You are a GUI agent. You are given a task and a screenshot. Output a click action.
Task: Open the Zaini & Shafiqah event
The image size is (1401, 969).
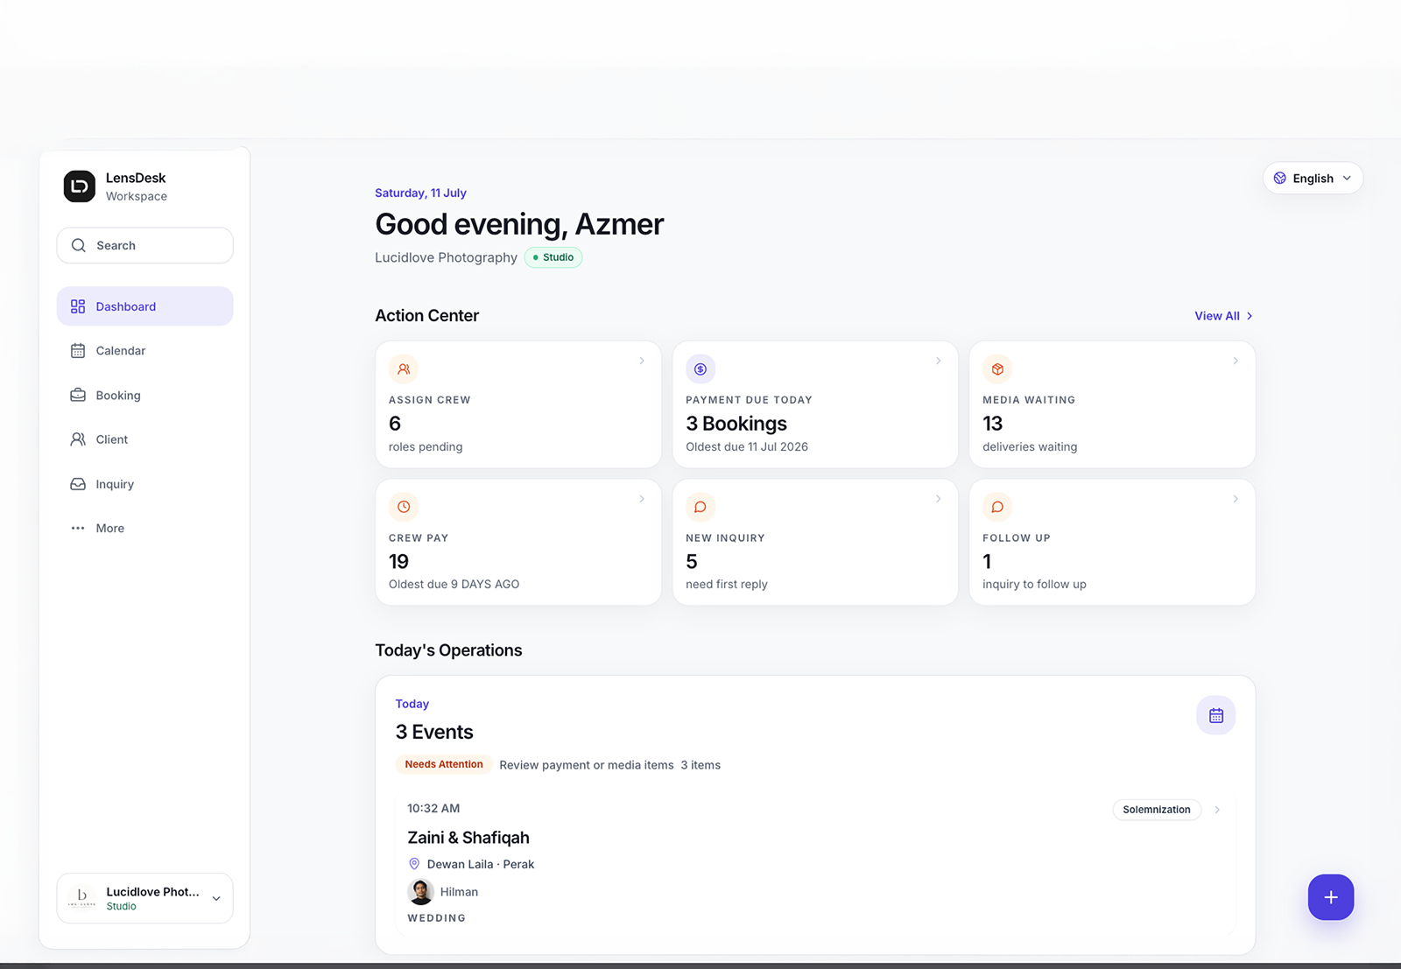815,862
